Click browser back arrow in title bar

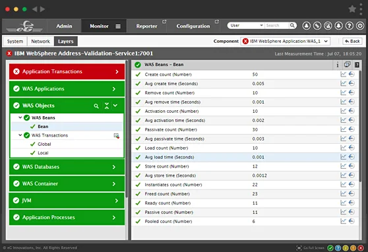pyautogui.click(x=35, y=9)
